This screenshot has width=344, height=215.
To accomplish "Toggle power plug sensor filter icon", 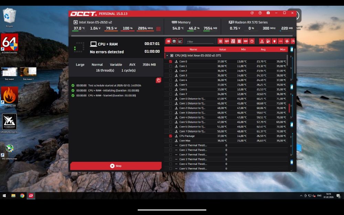I will pyautogui.click(x=274, y=41).
